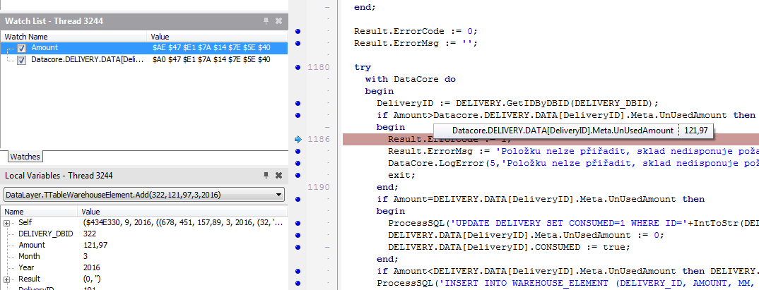
Task: Close the Local Variables panel
Action: coord(278,175)
